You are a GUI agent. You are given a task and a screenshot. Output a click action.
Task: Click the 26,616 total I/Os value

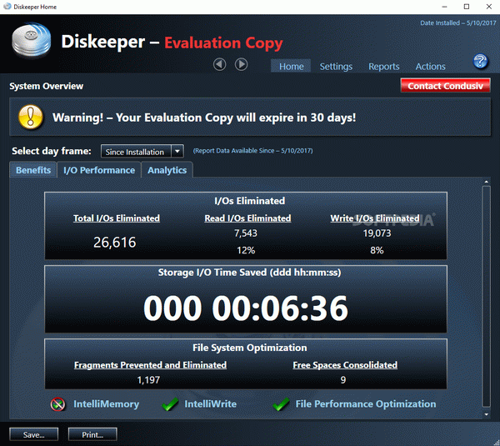point(115,242)
